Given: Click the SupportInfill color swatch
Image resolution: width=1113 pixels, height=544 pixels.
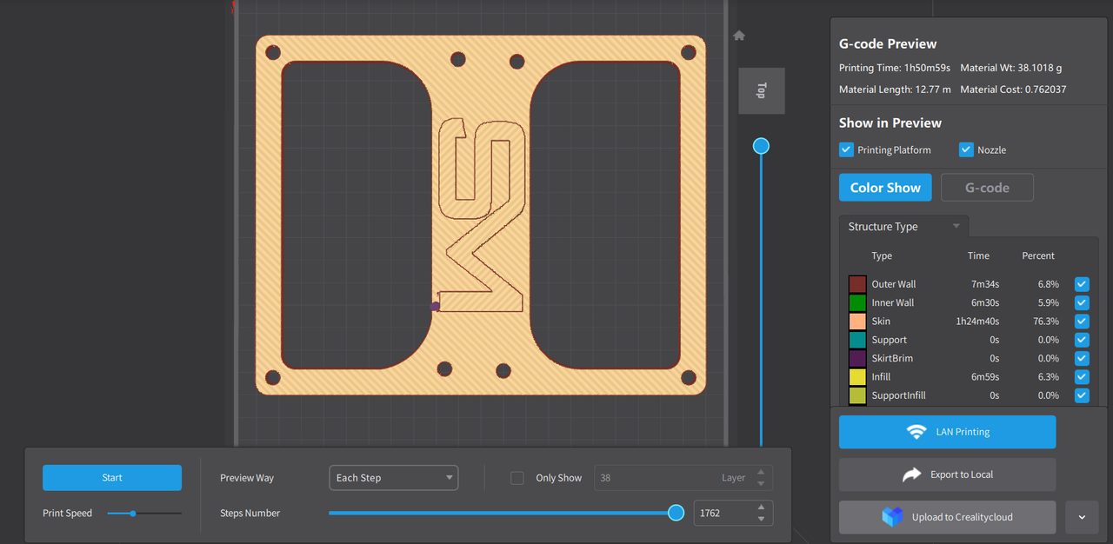Looking at the screenshot, I should [857, 395].
